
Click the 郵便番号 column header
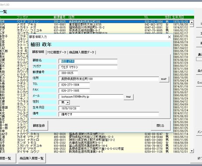tap(60, 17)
